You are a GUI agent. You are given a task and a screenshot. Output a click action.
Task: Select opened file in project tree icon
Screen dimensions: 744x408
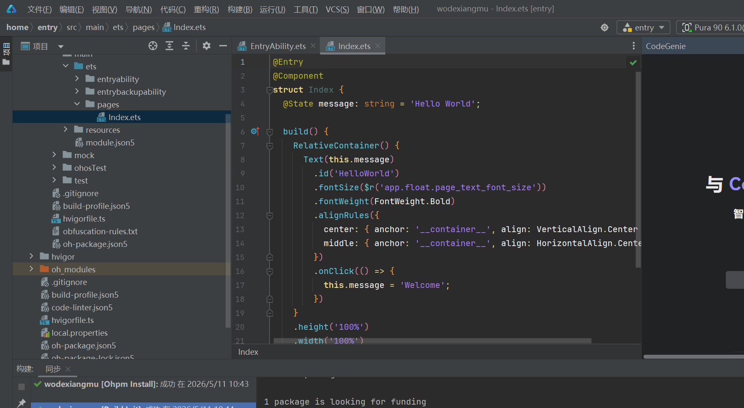(x=153, y=46)
